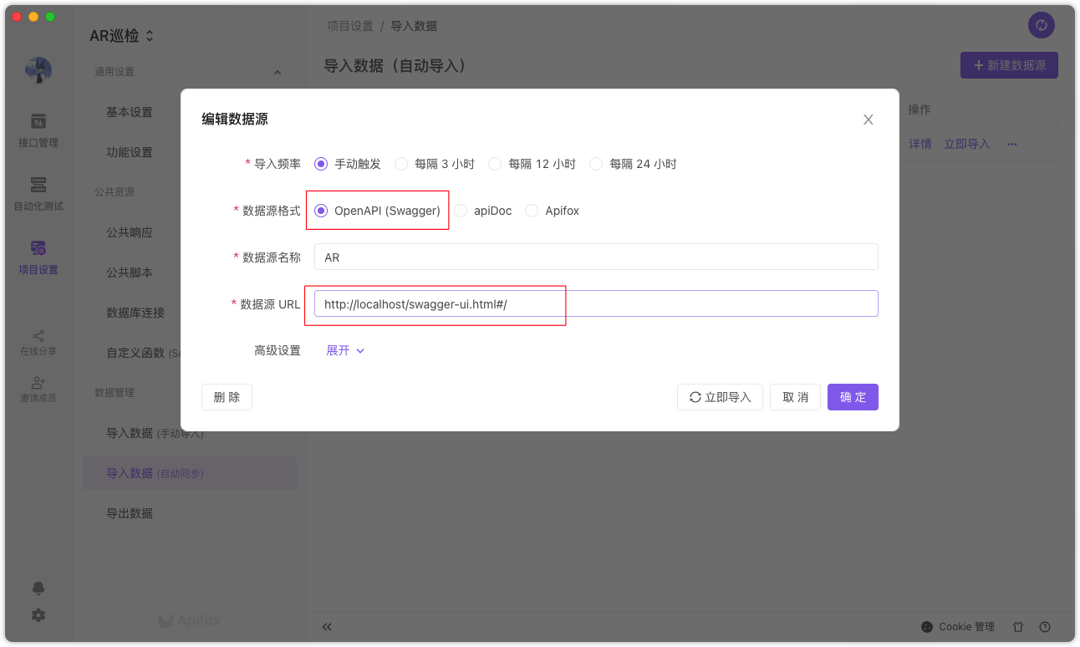The height and width of the screenshot is (647, 1080).
Task: Click the 删除 button
Action: click(x=227, y=397)
